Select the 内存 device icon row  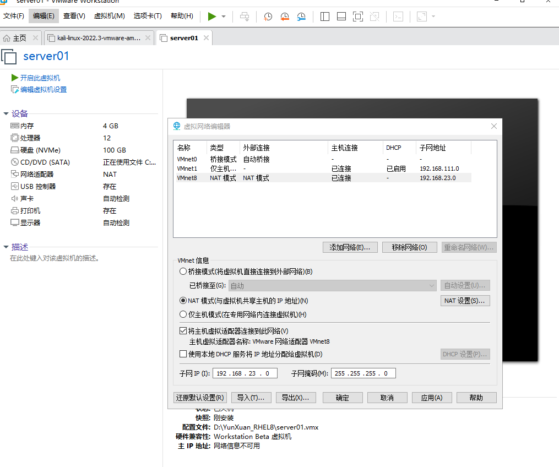point(15,126)
